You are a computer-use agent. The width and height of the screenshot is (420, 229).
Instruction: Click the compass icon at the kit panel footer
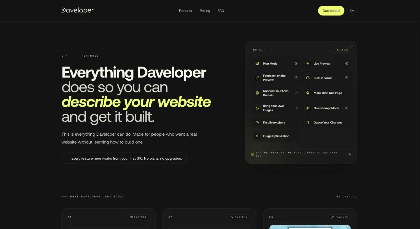(253, 154)
